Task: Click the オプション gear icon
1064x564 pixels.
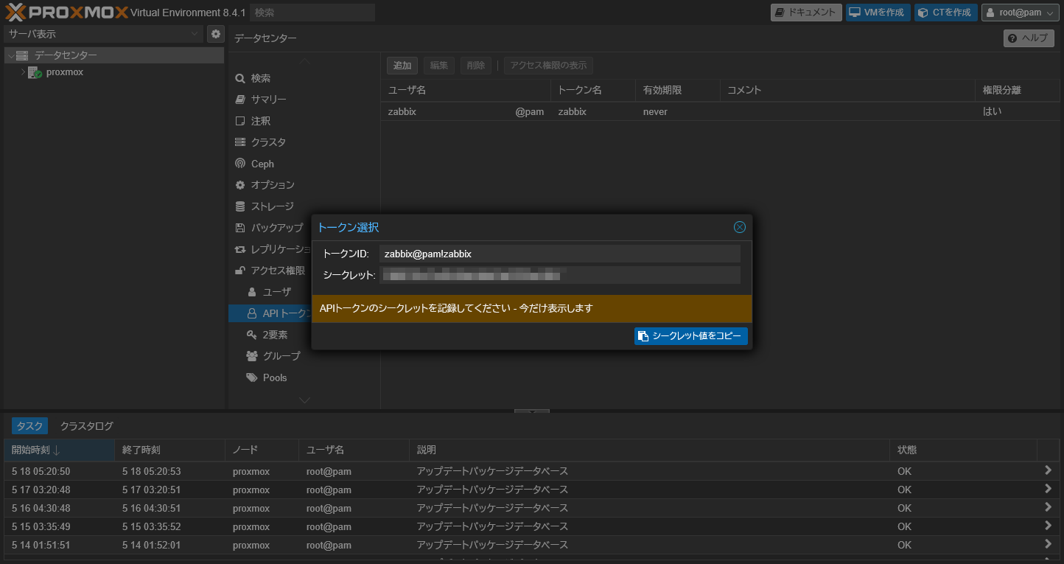Action: (239, 185)
